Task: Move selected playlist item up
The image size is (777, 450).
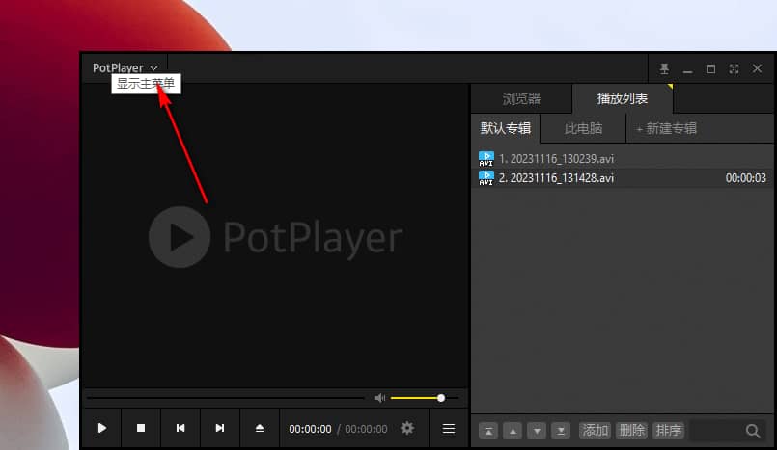Action: click(513, 431)
